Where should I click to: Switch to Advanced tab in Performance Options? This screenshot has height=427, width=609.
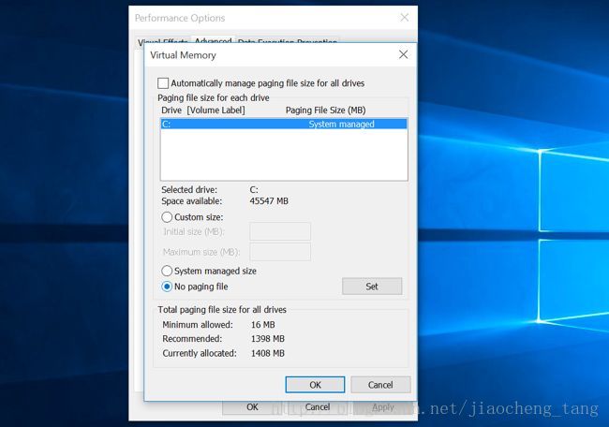click(213, 40)
